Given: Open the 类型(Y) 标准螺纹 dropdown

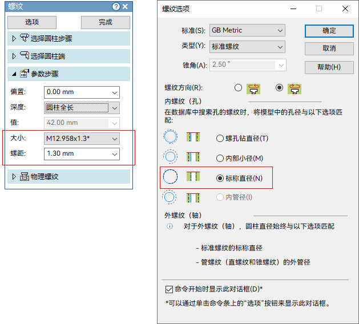Looking at the screenshot, I should [x=247, y=47].
